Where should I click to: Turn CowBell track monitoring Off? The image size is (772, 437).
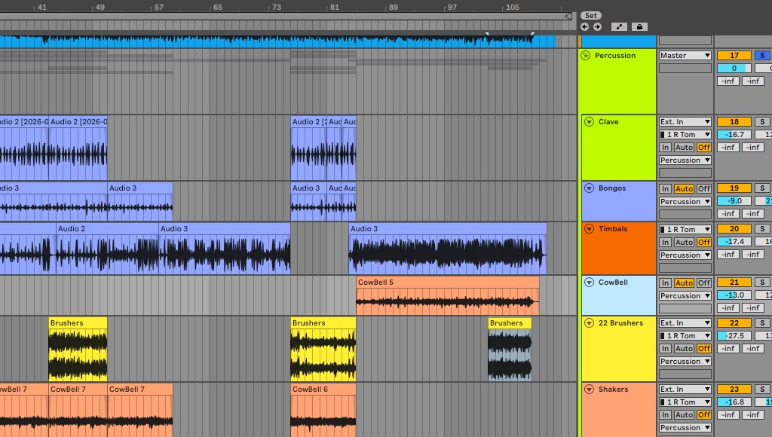pyautogui.click(x=704, y=283)
